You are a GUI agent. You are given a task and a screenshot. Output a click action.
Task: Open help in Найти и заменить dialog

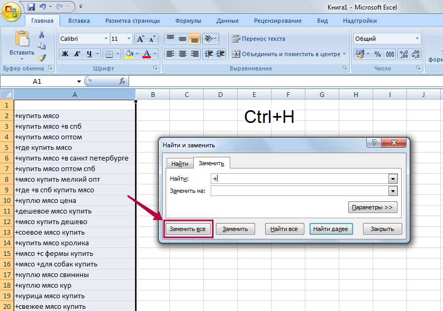coord(374,143)
